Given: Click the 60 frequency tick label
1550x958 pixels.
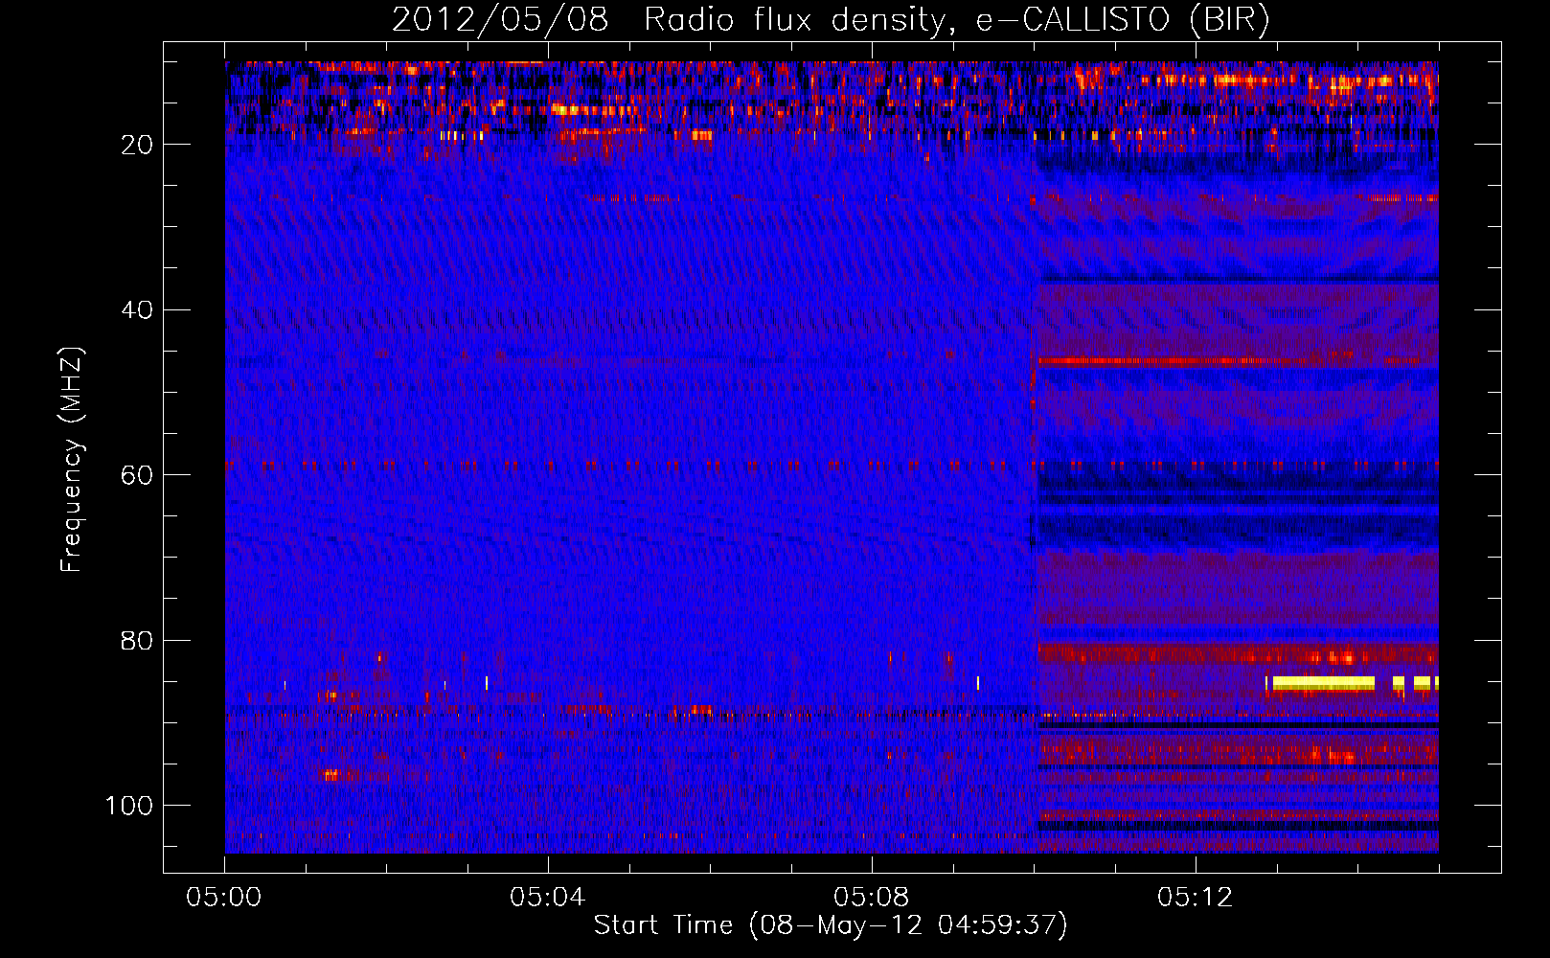Looking at the screenshot, I should click(138, 475).
